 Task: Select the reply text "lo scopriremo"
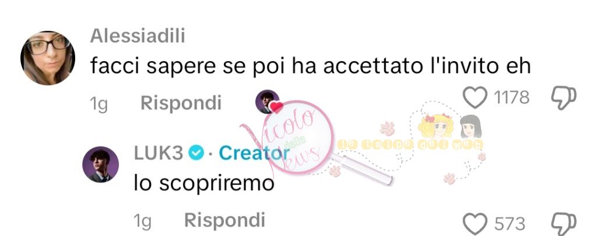pos(204,183)
